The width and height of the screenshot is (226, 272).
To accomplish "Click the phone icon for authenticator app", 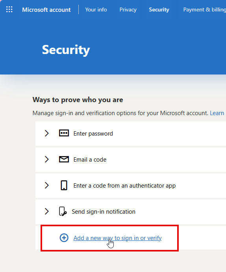I will coord(64,185).
